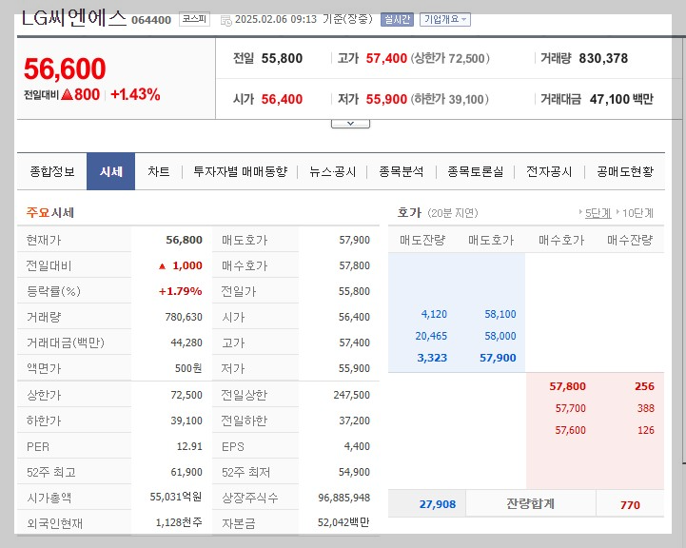Click the 52,042백만 자본금 value
The height and width of the screenshot is (548, 686).
coord(343,522)
